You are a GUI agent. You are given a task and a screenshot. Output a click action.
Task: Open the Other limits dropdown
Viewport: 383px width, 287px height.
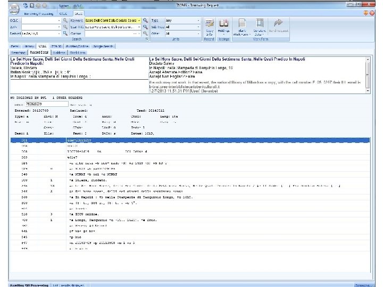(199, 33)
